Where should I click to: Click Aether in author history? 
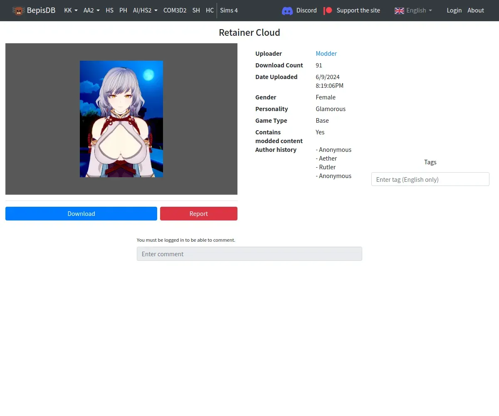tap(328, 158)
